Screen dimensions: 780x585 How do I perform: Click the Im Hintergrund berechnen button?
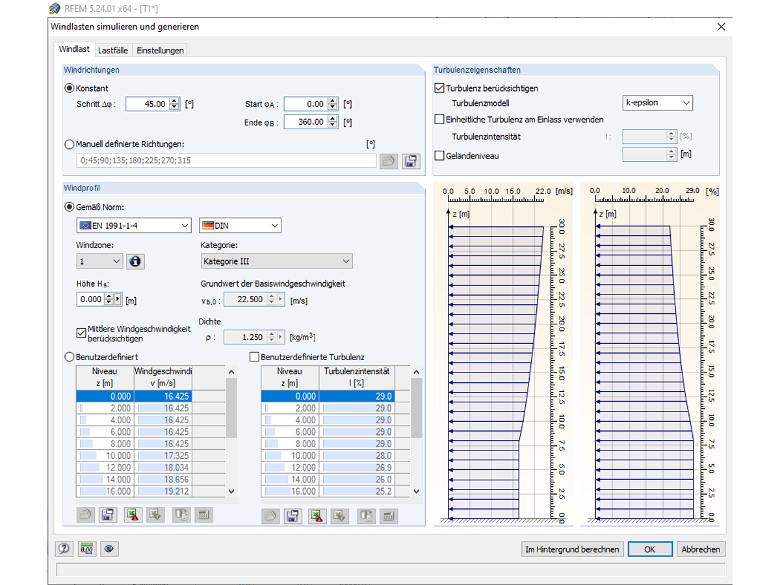[573, 549]
